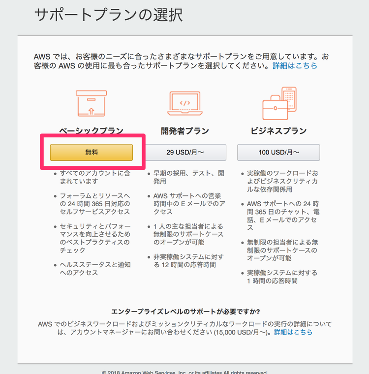The image size is (369, 374).
Task: Click bullet text 非実稼働システムに対する 12 時間の応答時間
Action: tap(188, 261)
